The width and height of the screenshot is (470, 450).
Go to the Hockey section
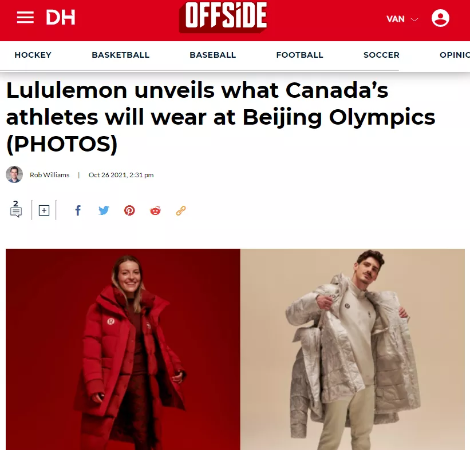pos(33,55)
